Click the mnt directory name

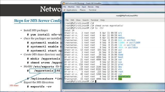coord(120,35)
